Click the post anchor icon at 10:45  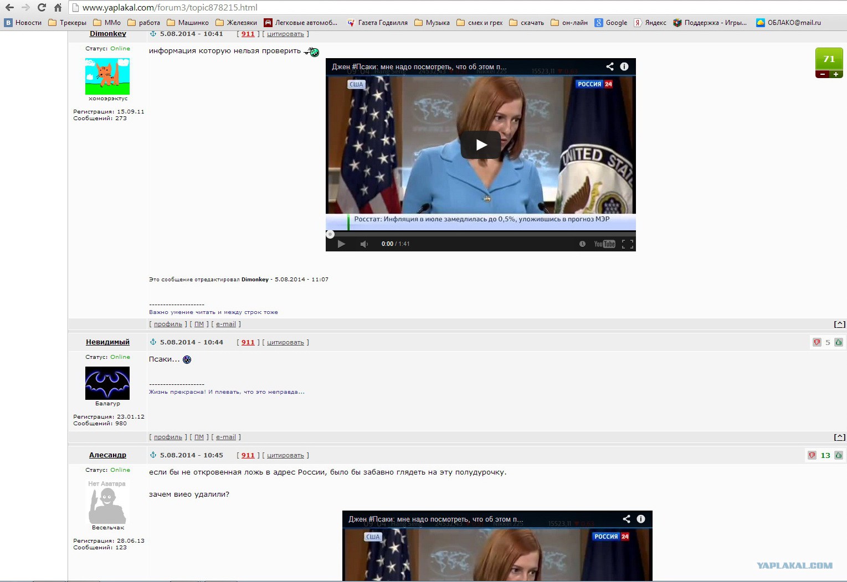pyautogui.click(x=153, y=455)
